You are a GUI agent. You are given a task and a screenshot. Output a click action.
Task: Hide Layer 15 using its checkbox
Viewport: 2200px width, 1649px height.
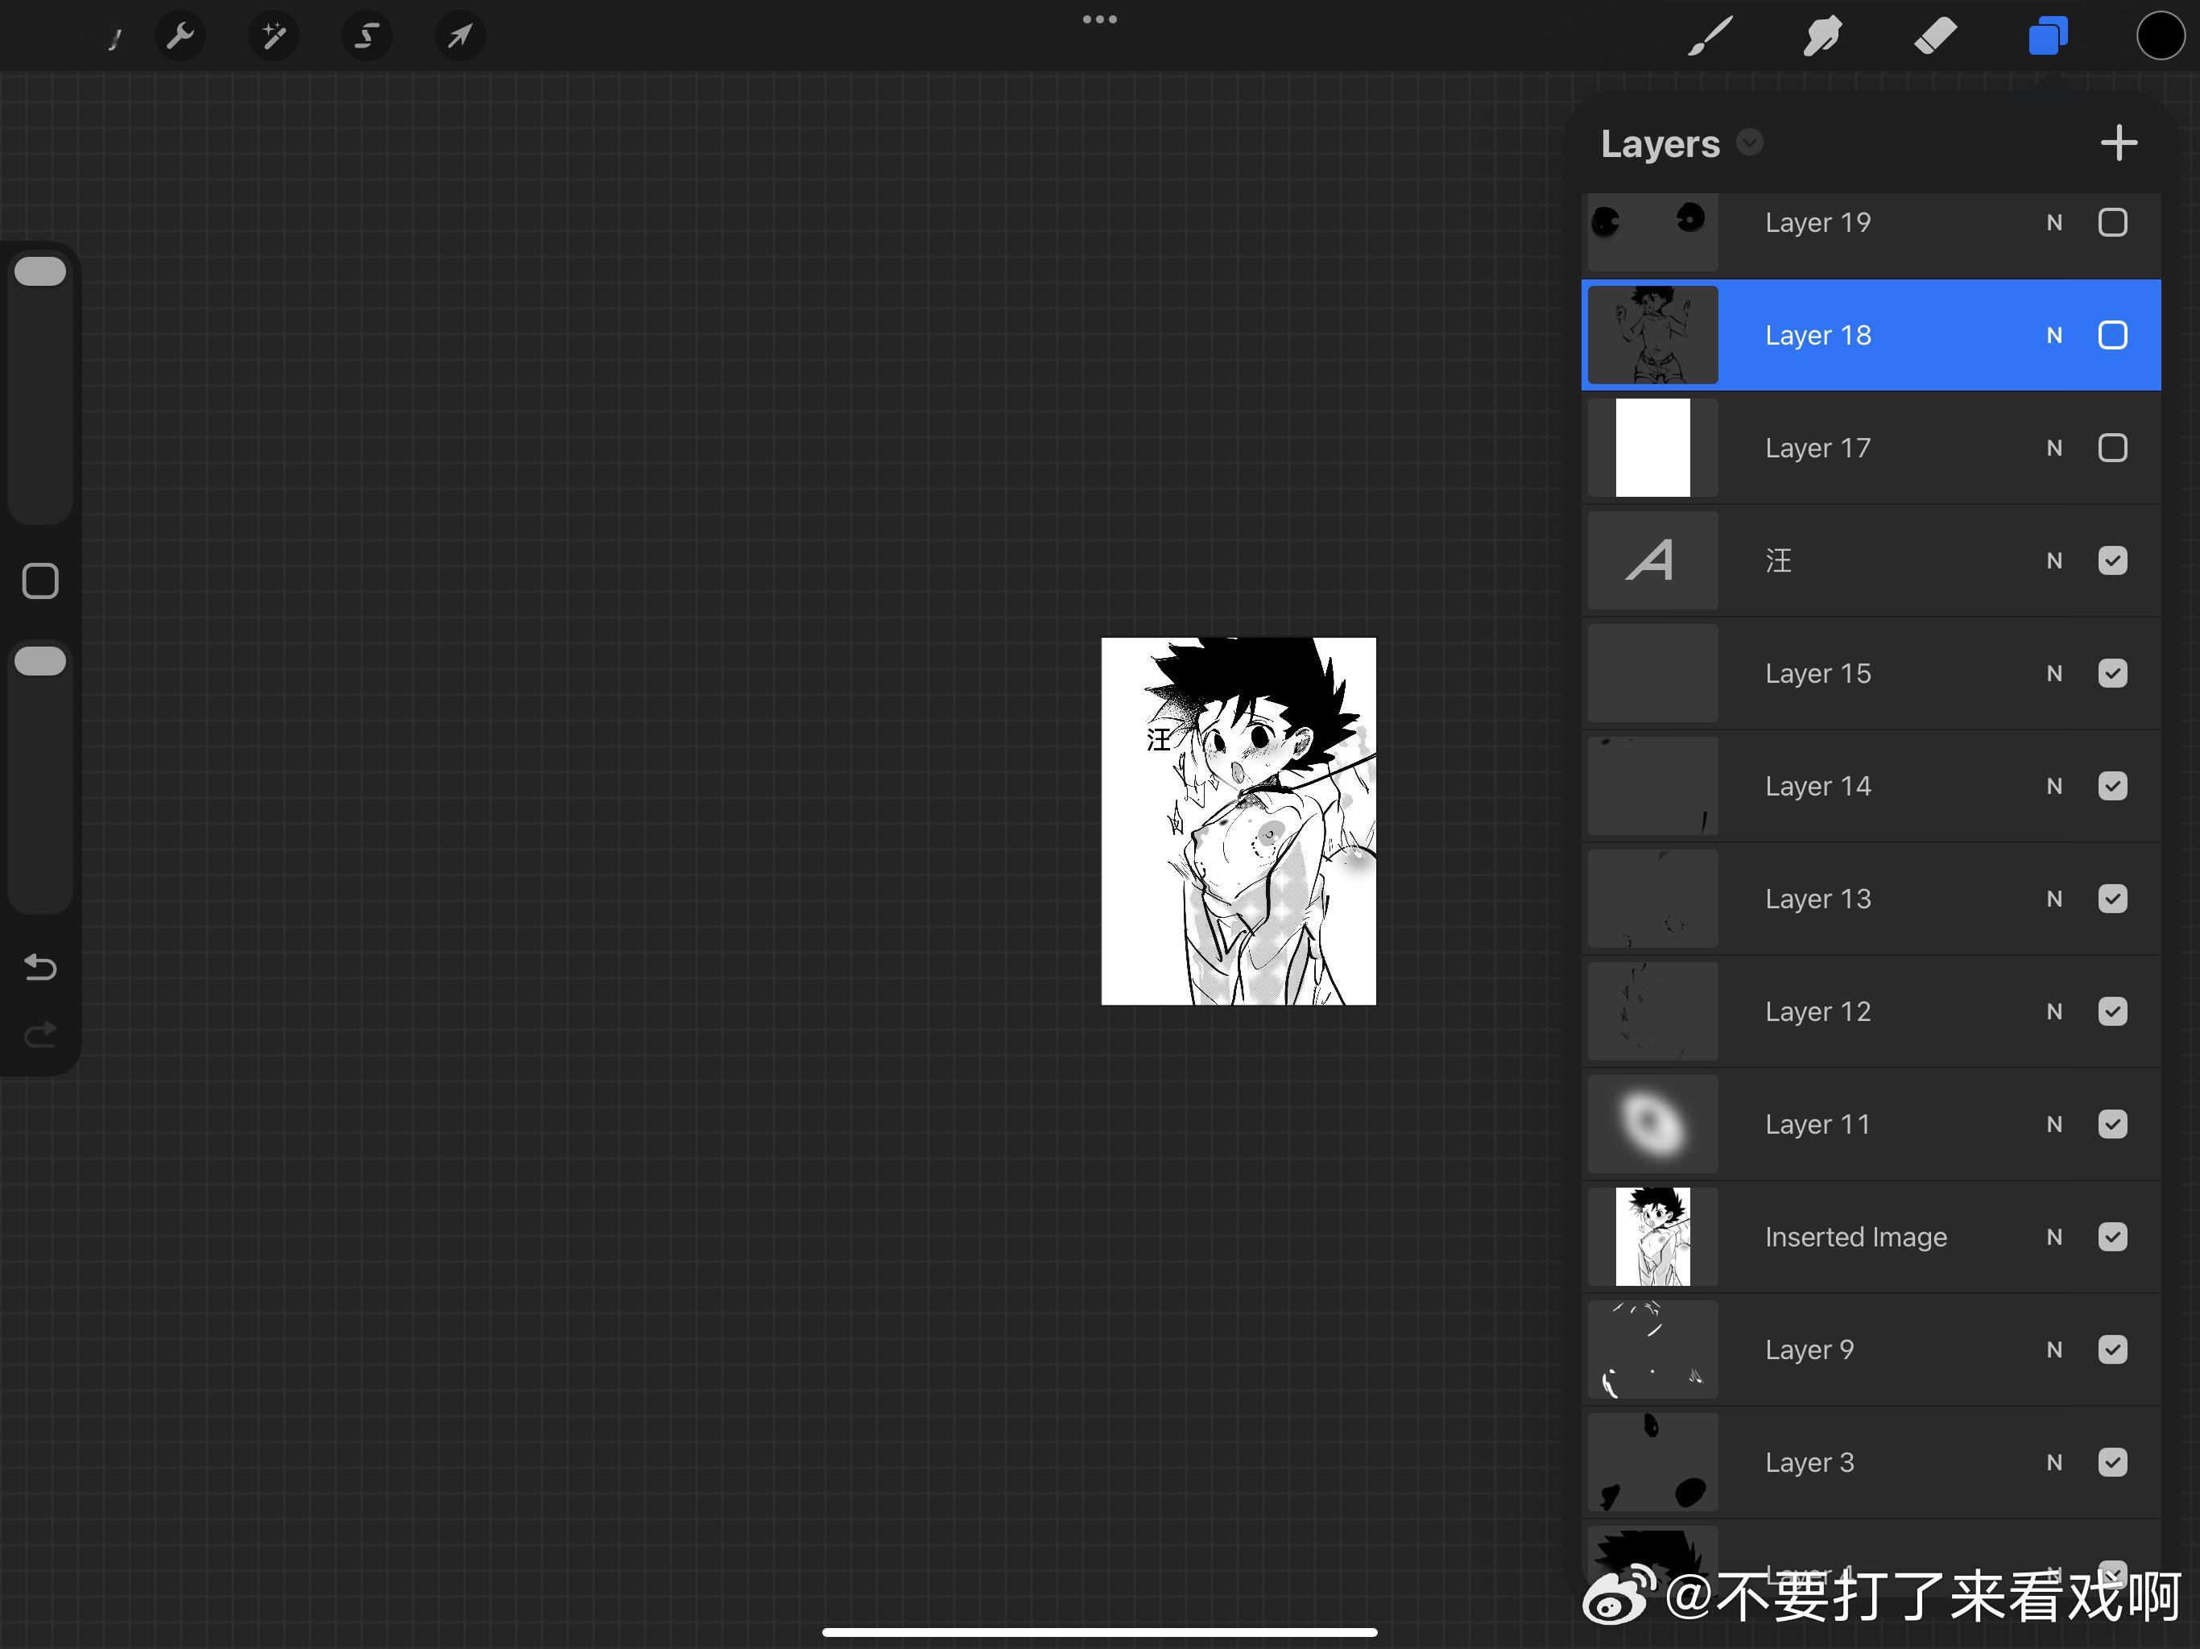tap(2112, 673)
